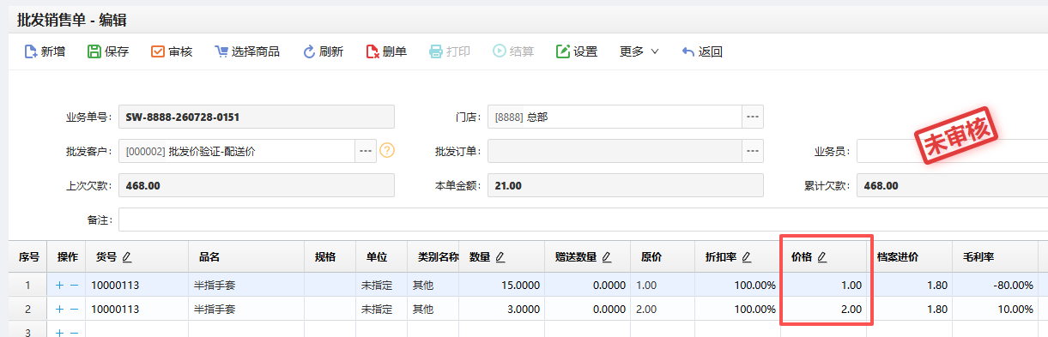This screenshot has width=1048, height=337.
Task: Open the 批发客户 customer lookup ellipsis button
Action: pyautogui.click(x=366, y=151)
